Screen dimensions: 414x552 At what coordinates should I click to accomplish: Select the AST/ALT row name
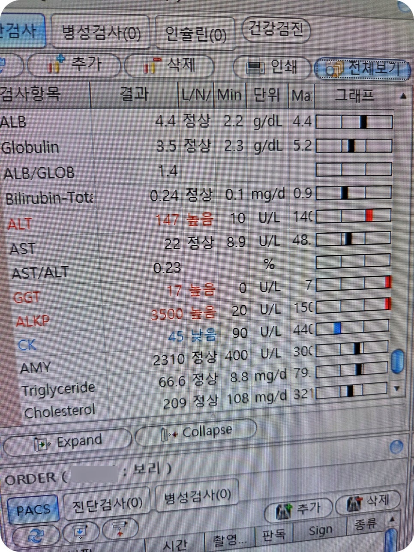[40, 273]
